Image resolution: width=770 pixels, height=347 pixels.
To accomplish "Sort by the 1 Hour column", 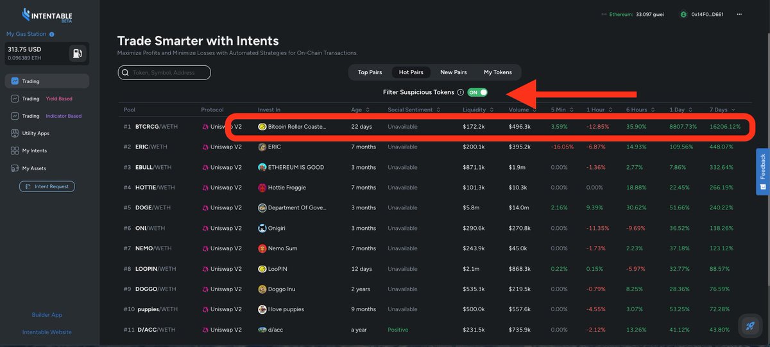I will (x=599, y=110).
